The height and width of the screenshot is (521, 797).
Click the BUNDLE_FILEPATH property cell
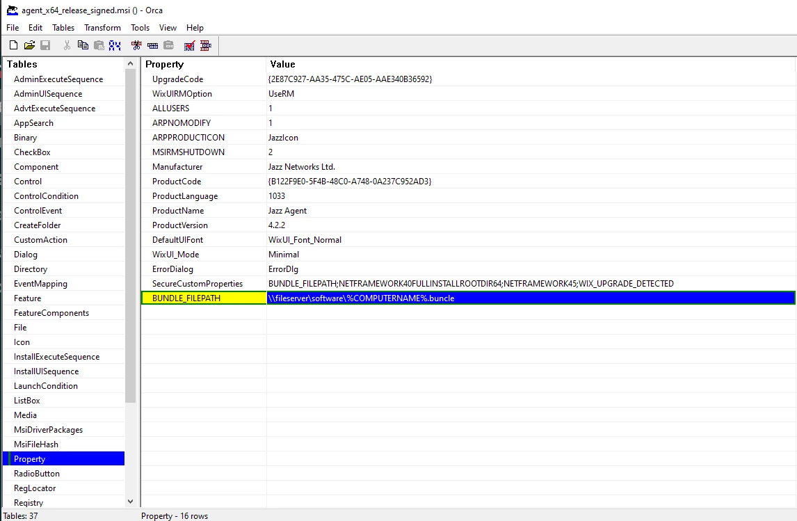coord(204,298)
